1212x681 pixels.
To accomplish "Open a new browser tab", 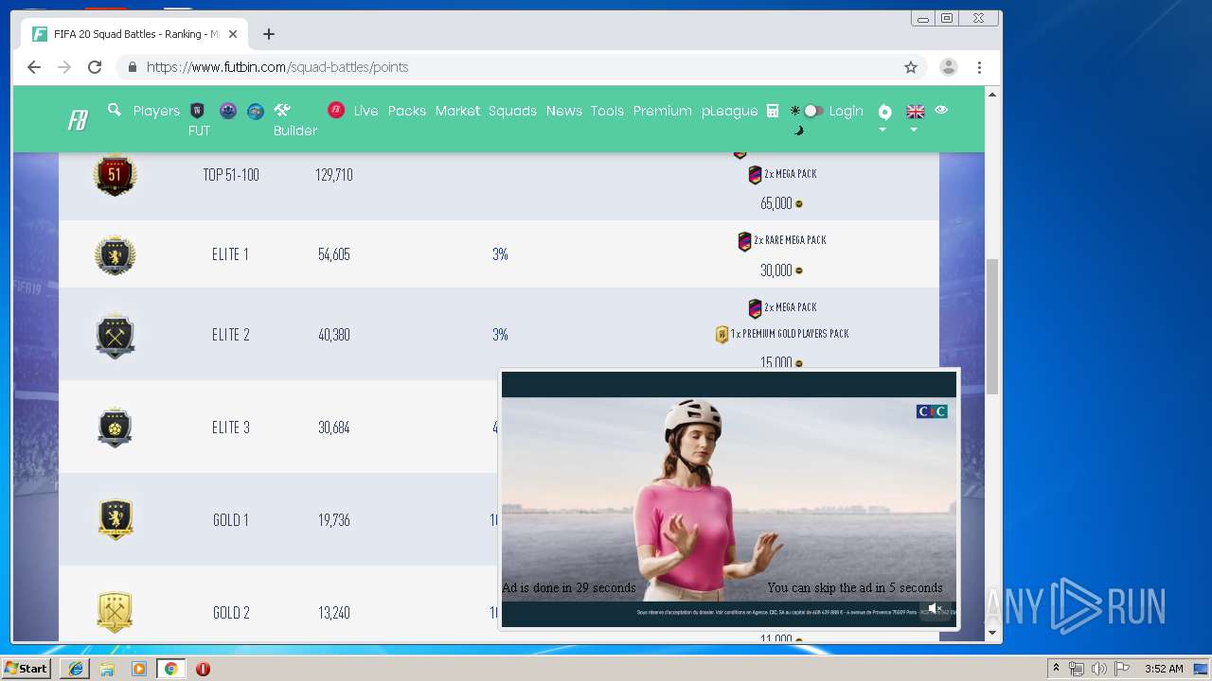I will click(x=269, y=34).
